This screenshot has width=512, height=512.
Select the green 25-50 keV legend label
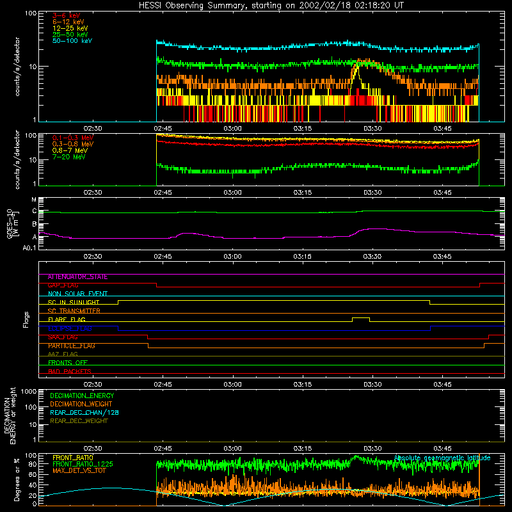click(x=70, y=35)
